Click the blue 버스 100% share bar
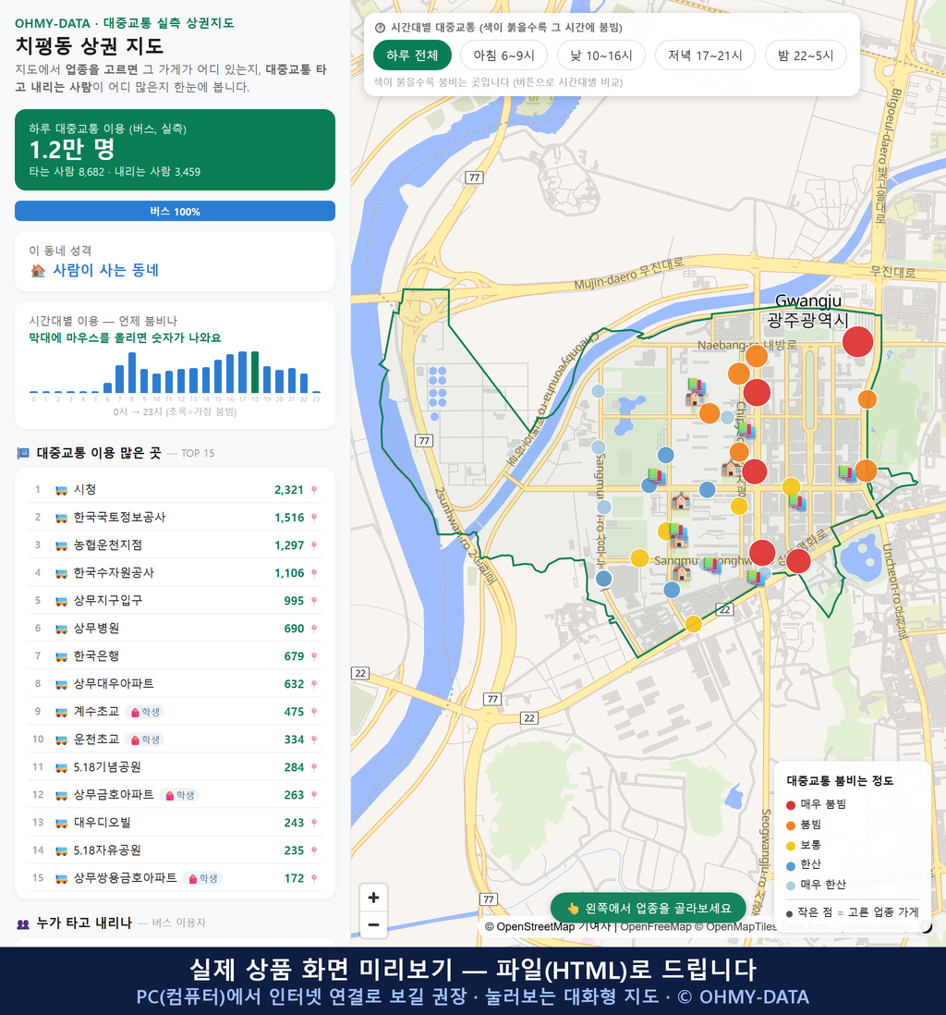This screenshot has width=946, height=1015. pyautogui.click(x=175, y=211)
